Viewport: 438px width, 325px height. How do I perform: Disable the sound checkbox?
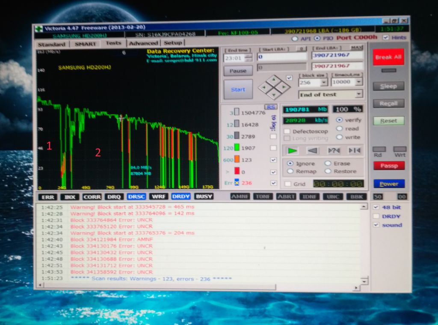(x=376, y=225)
